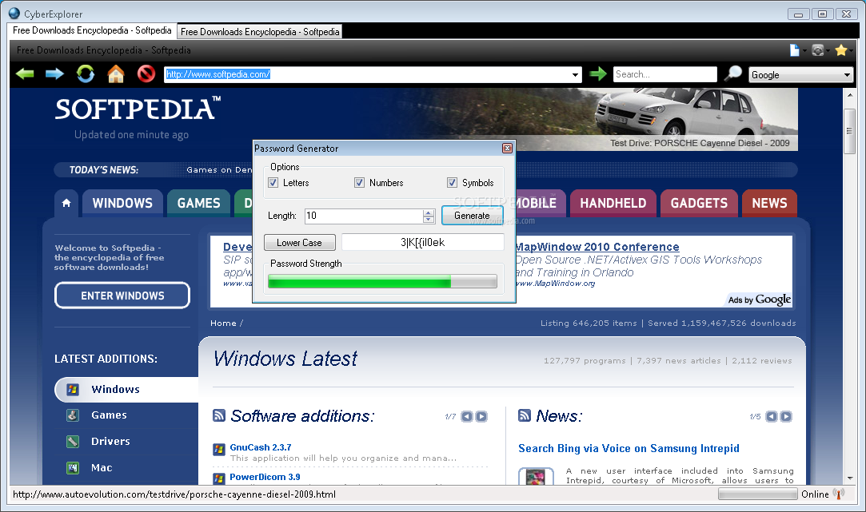
Task: Click the Lower Case button
Action: 299,242
